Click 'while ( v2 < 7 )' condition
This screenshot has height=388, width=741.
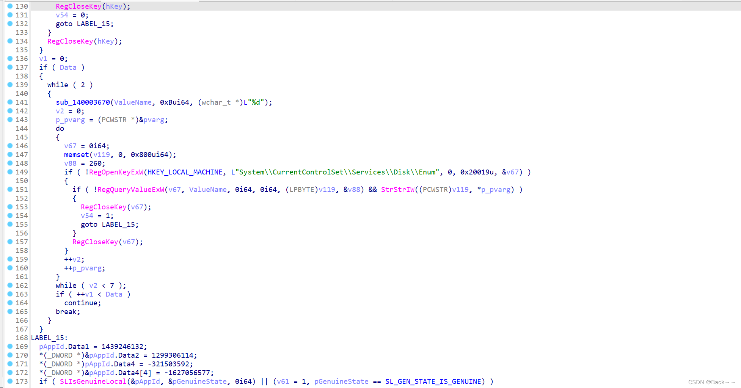pos(91,286)
